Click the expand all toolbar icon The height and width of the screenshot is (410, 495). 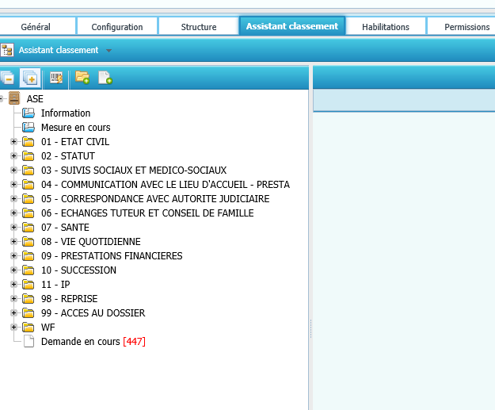click(x=30, y=78)
